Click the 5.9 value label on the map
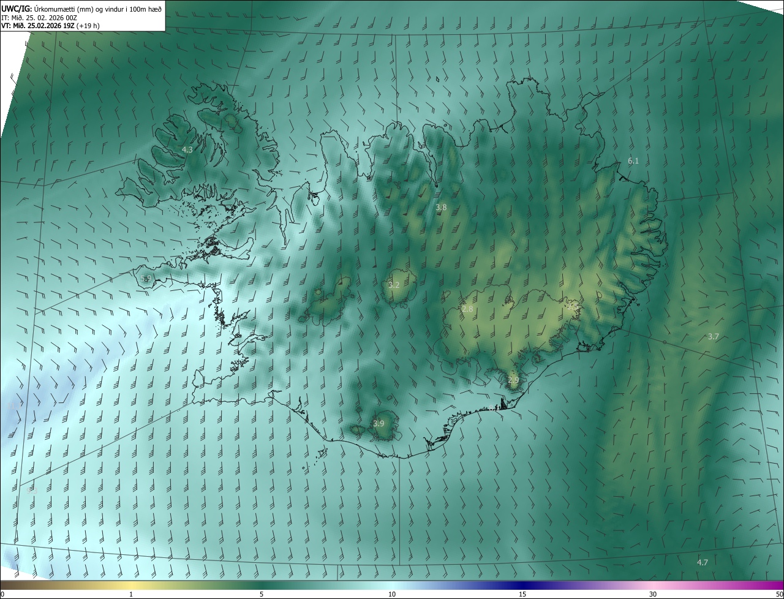 point(146,279)
